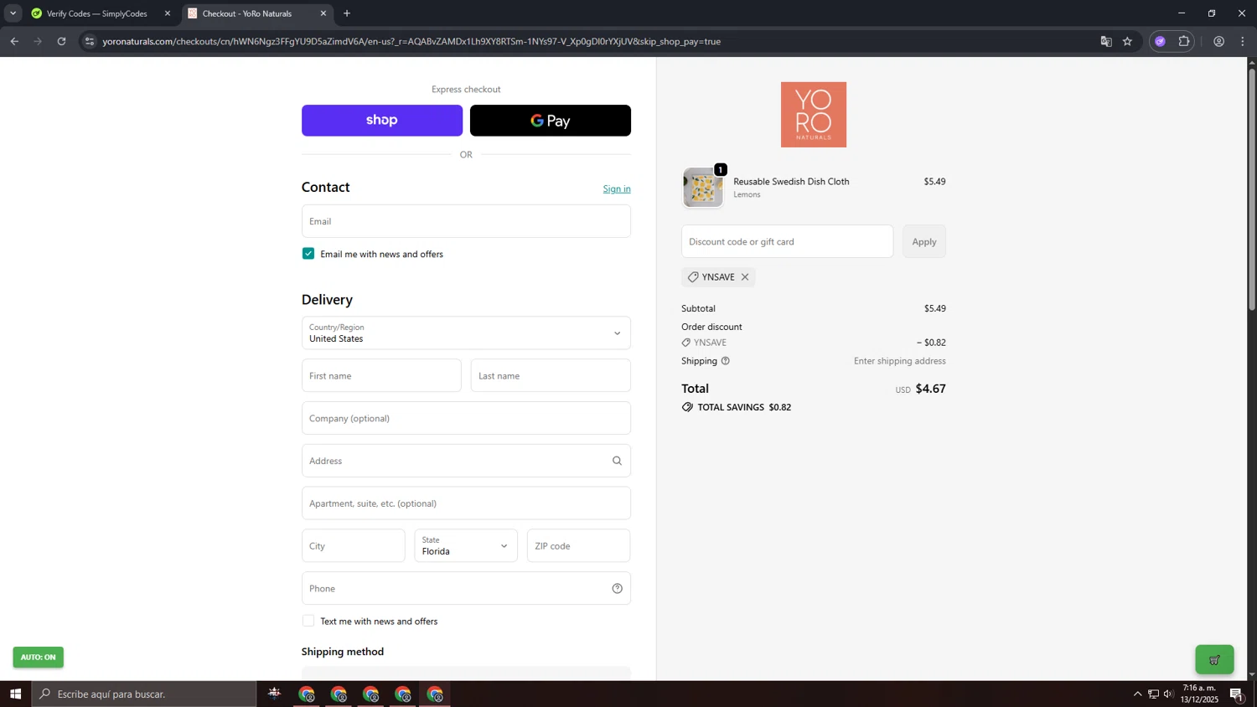Click the green cart floating button
The width and height of the screenshot is (1257, 707).
(x=1214, y=660)
